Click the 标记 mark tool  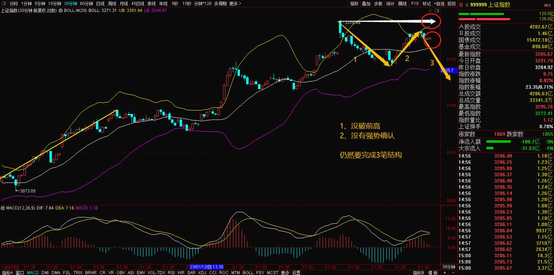click(427, 4)
